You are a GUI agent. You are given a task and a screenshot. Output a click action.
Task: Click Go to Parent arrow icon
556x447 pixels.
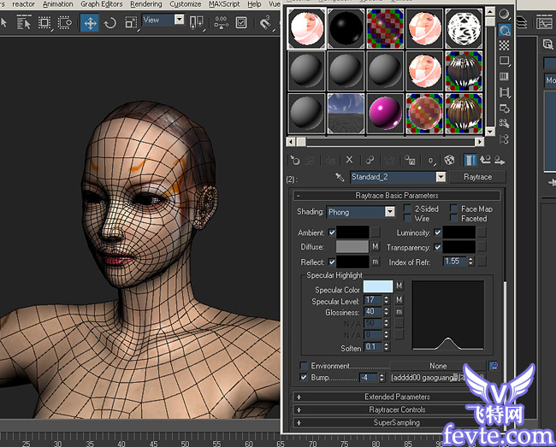coord(486,160)
